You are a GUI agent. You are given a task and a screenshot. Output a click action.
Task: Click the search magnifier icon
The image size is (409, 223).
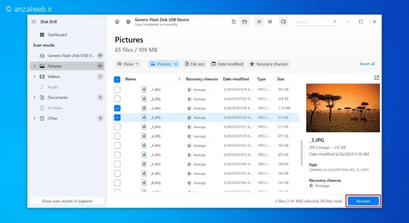pos(335,22)
